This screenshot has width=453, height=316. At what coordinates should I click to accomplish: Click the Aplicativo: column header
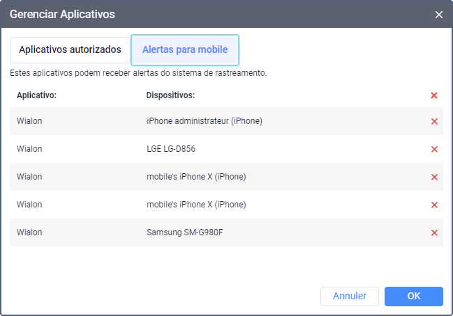click(x=36, y=95)
